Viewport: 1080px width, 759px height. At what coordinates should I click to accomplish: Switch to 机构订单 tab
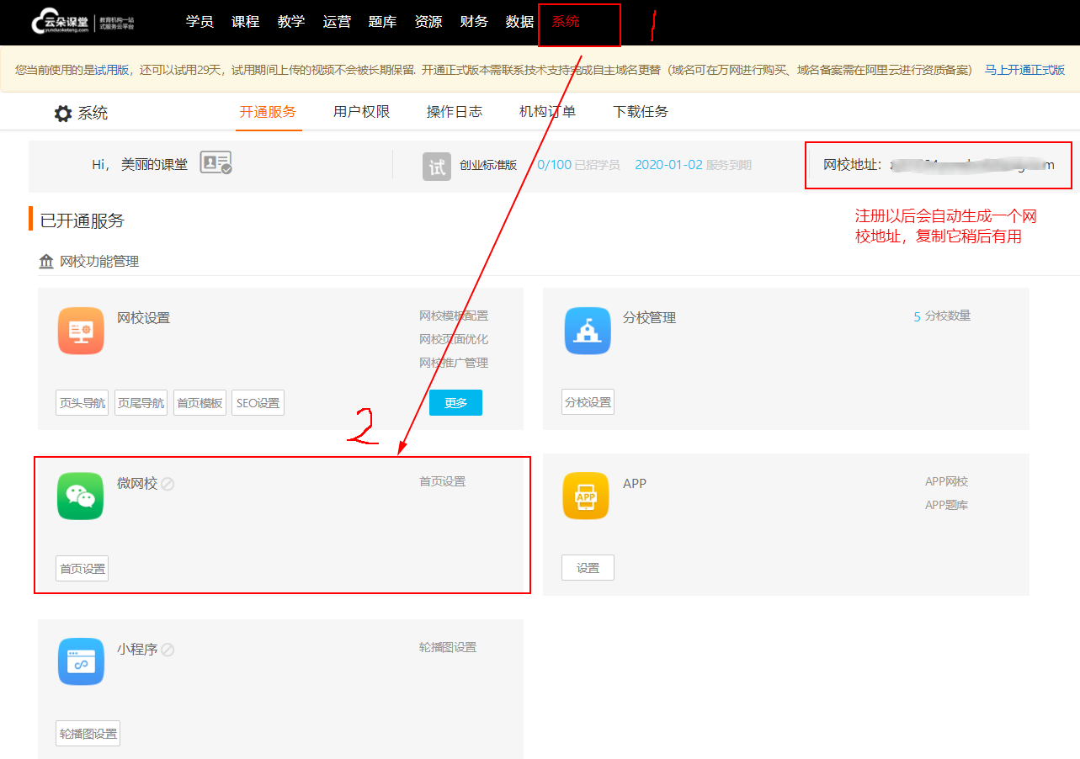click(547, 111)
